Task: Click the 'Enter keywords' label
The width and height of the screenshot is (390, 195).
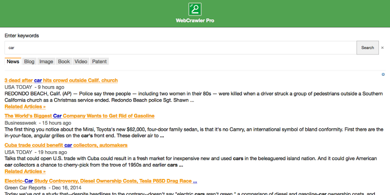Action: tap(21, 35)
